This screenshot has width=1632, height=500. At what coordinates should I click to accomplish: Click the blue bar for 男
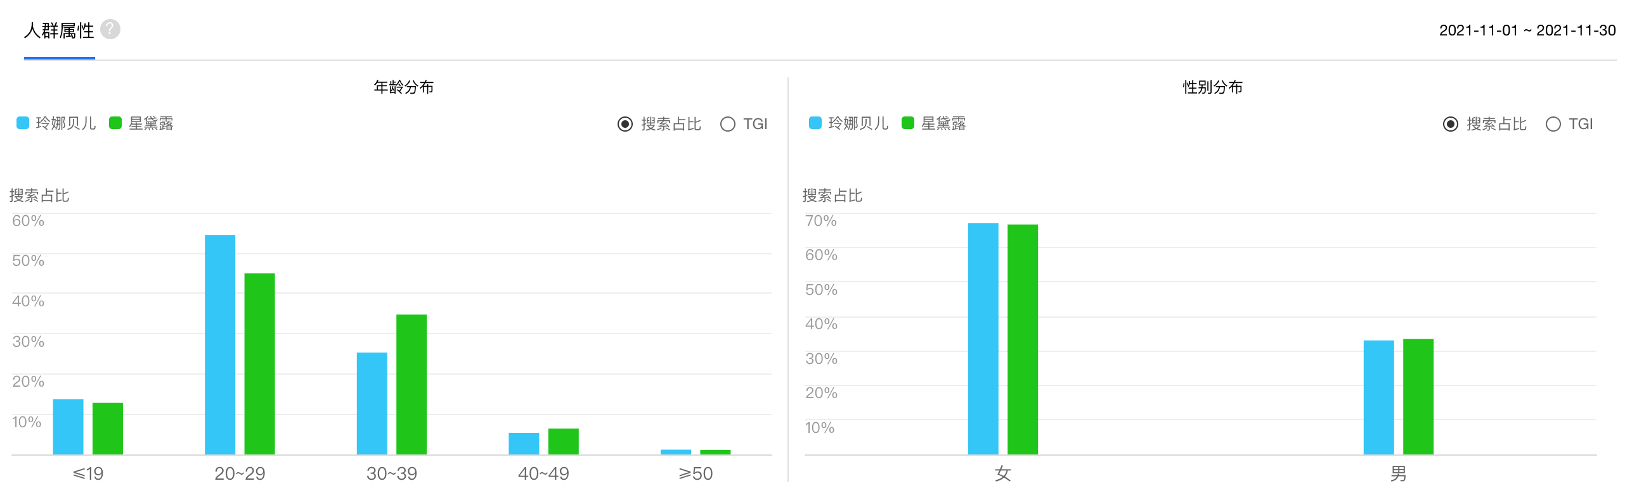click(x=1378, y=397)
